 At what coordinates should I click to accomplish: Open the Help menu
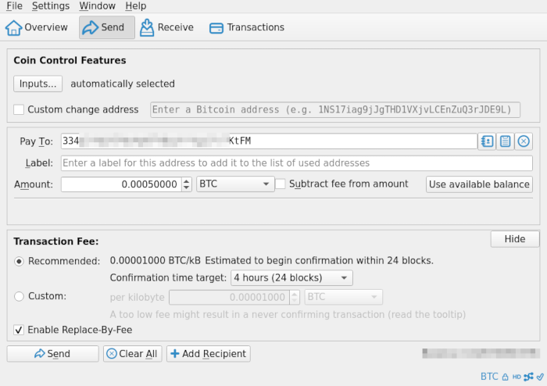(136, 6)
